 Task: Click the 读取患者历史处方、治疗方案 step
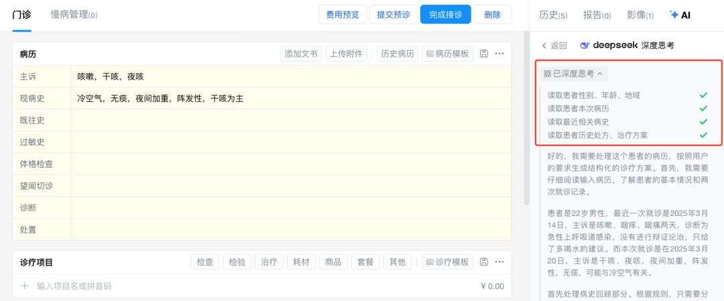[x=597, y=135]
